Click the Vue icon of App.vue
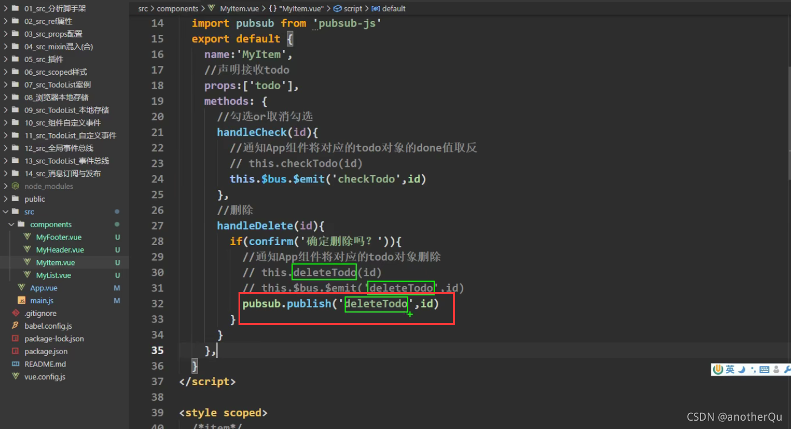 (21, 288)
